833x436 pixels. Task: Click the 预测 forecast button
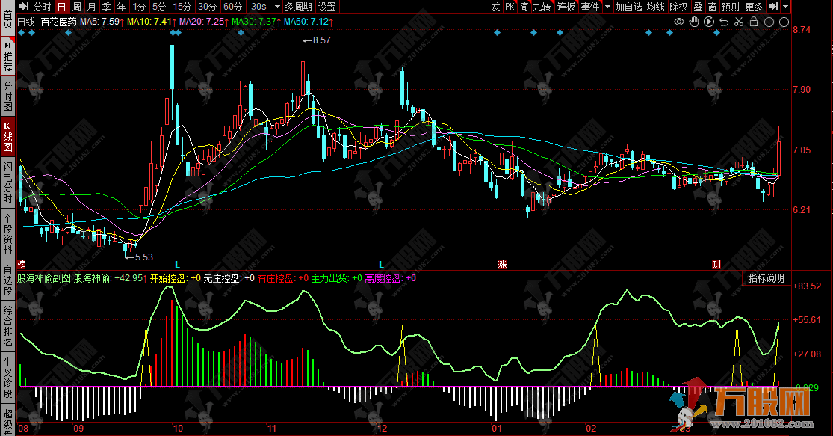731,7
